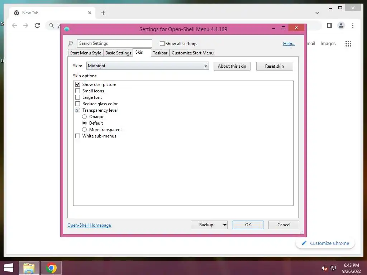This screenshot has width=367, height=275.
Task: Open the Taskbar tab
Action: (x=160, y=53)
